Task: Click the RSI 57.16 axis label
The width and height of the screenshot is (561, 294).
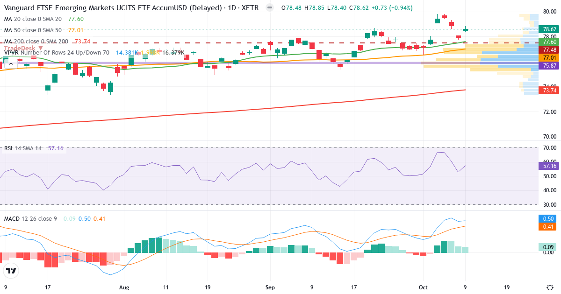Action: point(548,166)
